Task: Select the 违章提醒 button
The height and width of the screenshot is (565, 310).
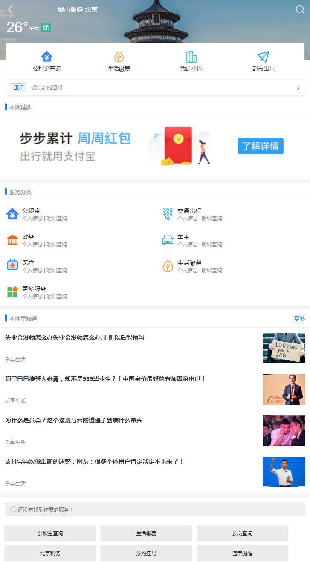Action: coord(242,553)
